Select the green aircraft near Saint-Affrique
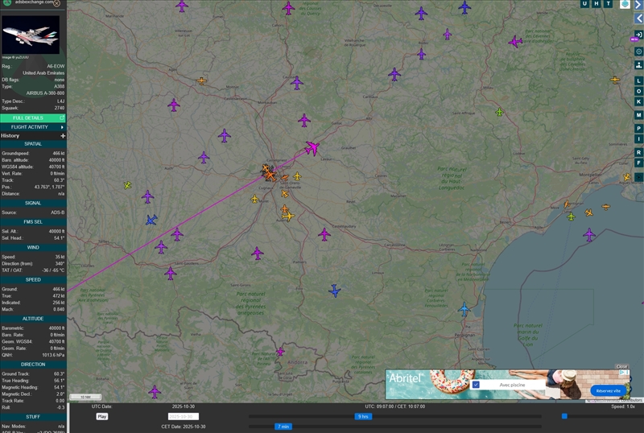The width and height of the screenshot is (644, 433). point(499,112)
